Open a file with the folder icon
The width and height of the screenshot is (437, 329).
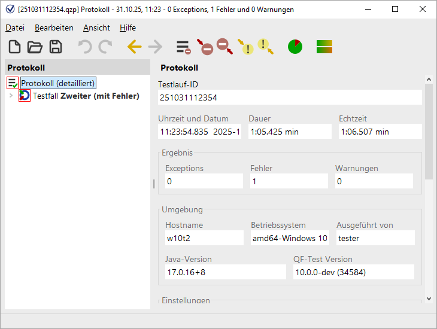coord(35,47)
